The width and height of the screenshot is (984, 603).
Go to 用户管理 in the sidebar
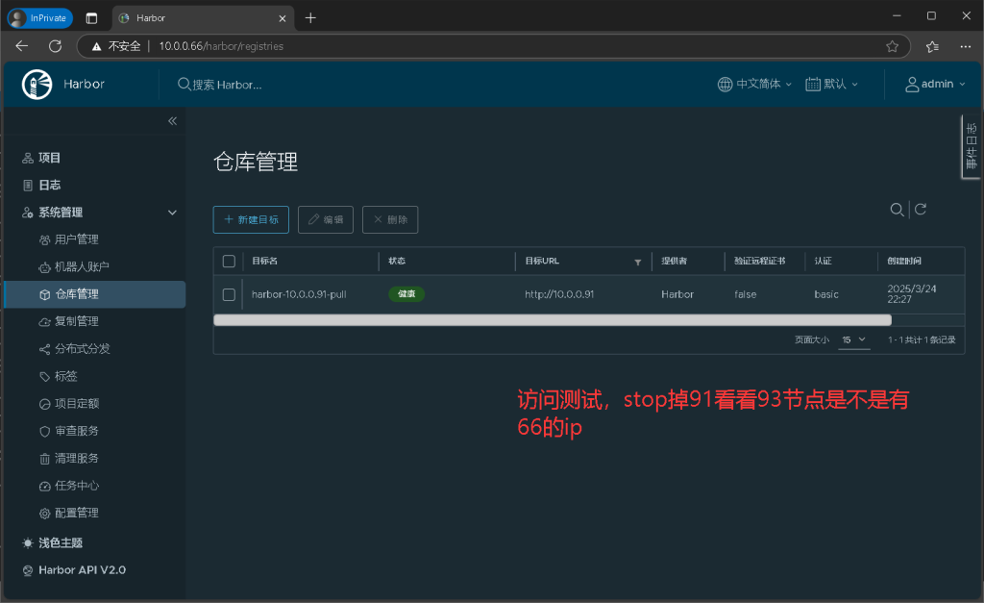tap(76, 239)
